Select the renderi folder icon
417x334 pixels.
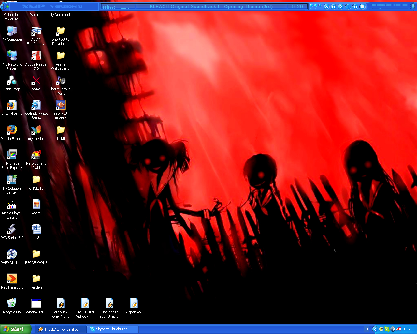pos(36,281)
